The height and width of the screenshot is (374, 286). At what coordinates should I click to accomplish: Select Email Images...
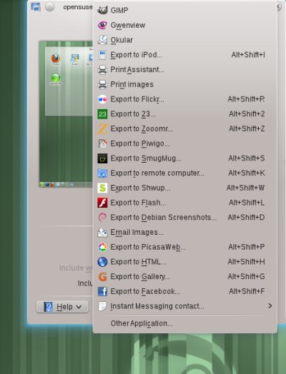pos(184,232)
